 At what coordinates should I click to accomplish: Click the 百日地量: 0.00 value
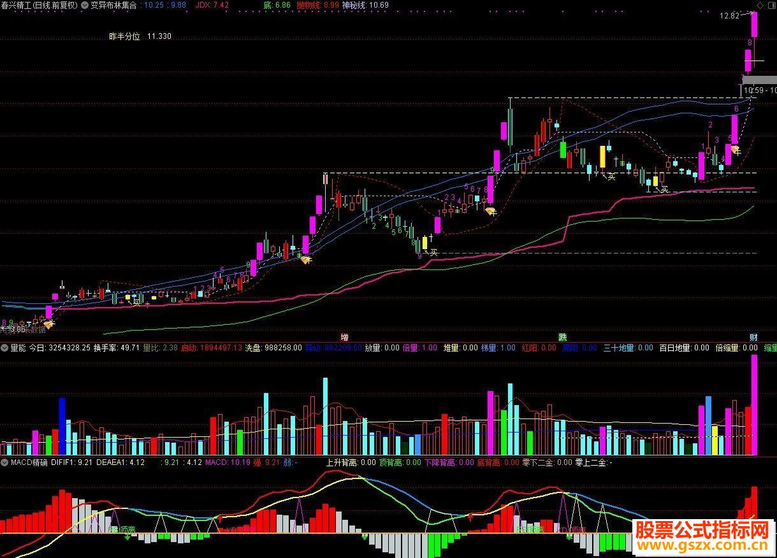click(x=684, y=348)
